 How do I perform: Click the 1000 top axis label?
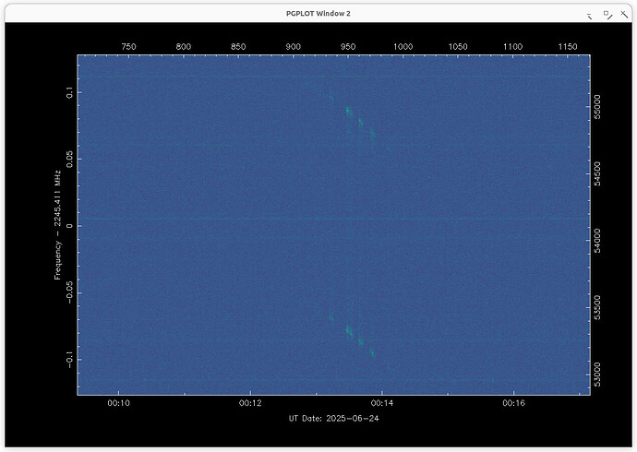[x=403, y=47]
